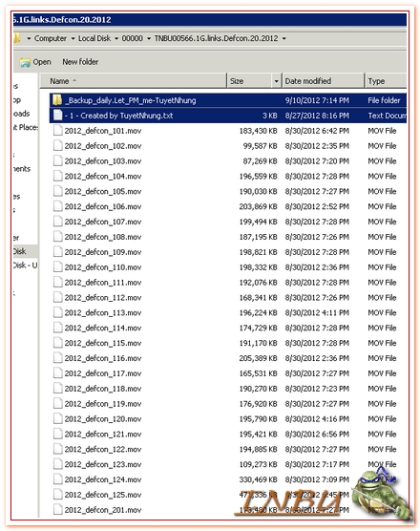Click the file icon of 2012_defcon_108.mov

click(x=58, y=237)
